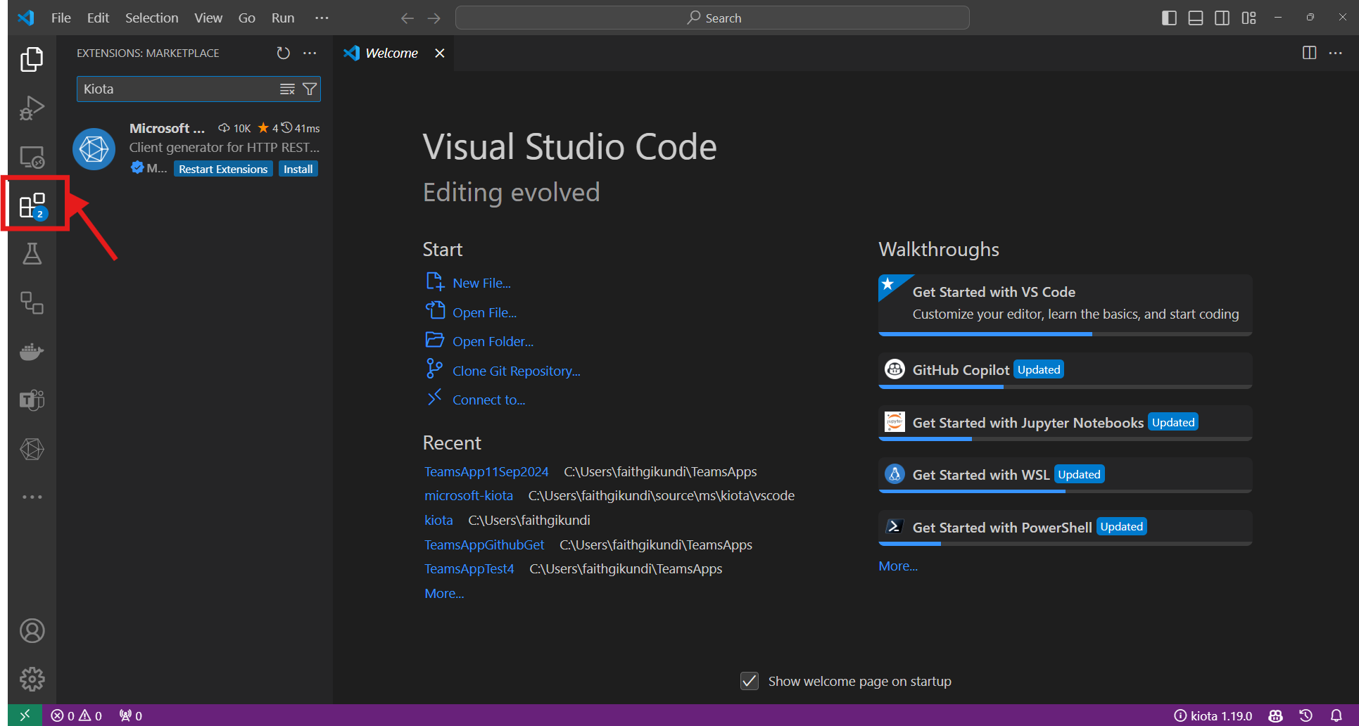1359x726 pixels.
Task: Open notifications bell in status bar
Action: click(x=1336, y=715)
